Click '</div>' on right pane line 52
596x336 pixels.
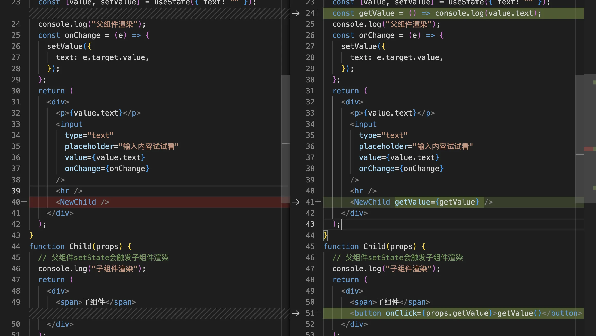(x=354, y=324)
